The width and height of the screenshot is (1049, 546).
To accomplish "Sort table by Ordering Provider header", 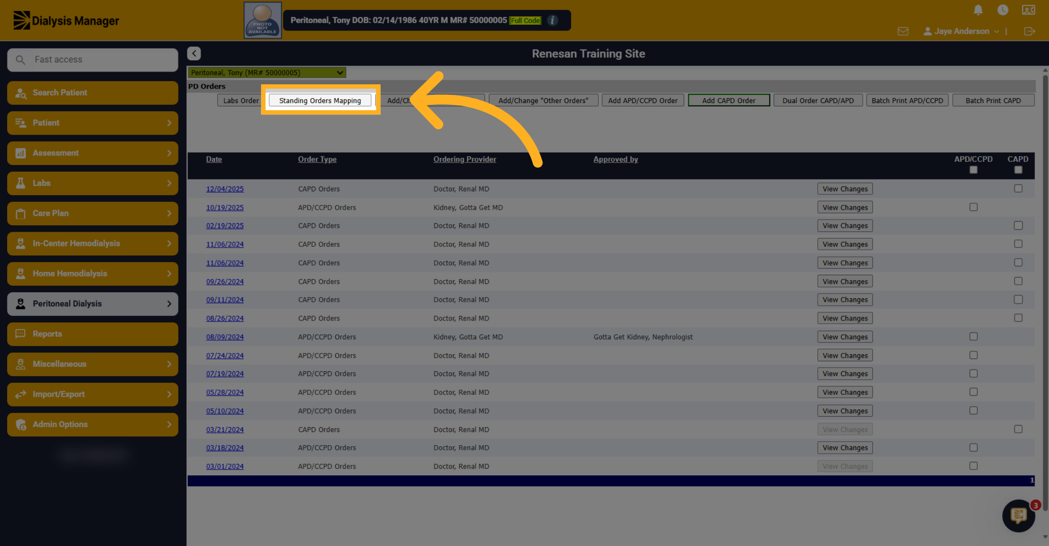I will [x=465, y=159].
